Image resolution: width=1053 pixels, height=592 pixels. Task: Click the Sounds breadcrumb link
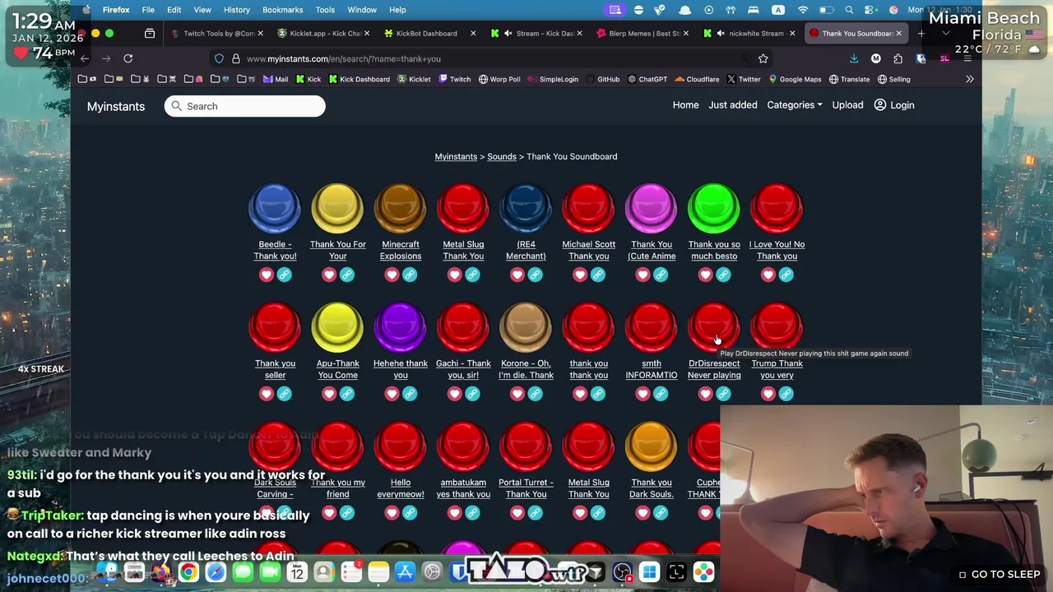pos(502,156)
